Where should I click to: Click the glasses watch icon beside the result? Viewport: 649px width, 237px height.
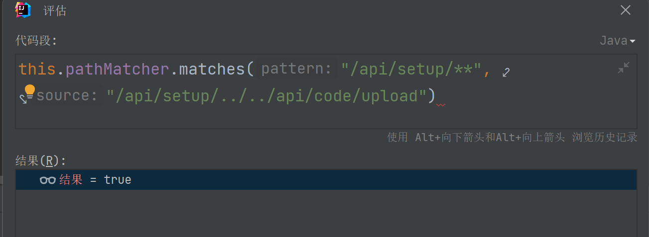point(48,180)
